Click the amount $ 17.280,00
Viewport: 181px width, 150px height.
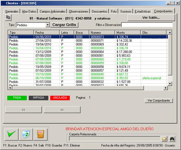pyautogui.click(x=124, y=52)
